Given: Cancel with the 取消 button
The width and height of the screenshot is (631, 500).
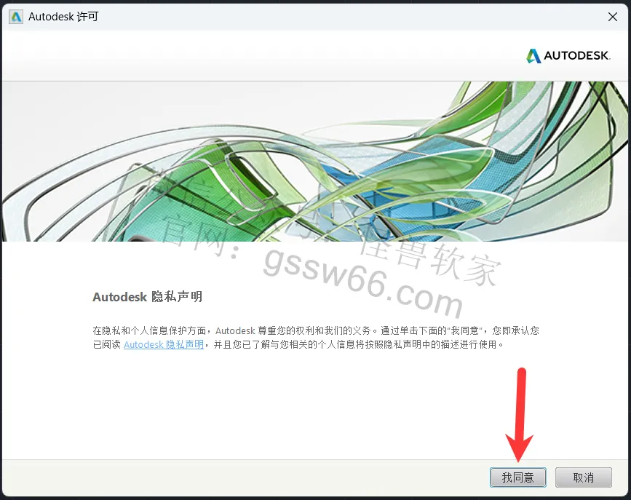Looking at the screenshot, I should (584, 477).
